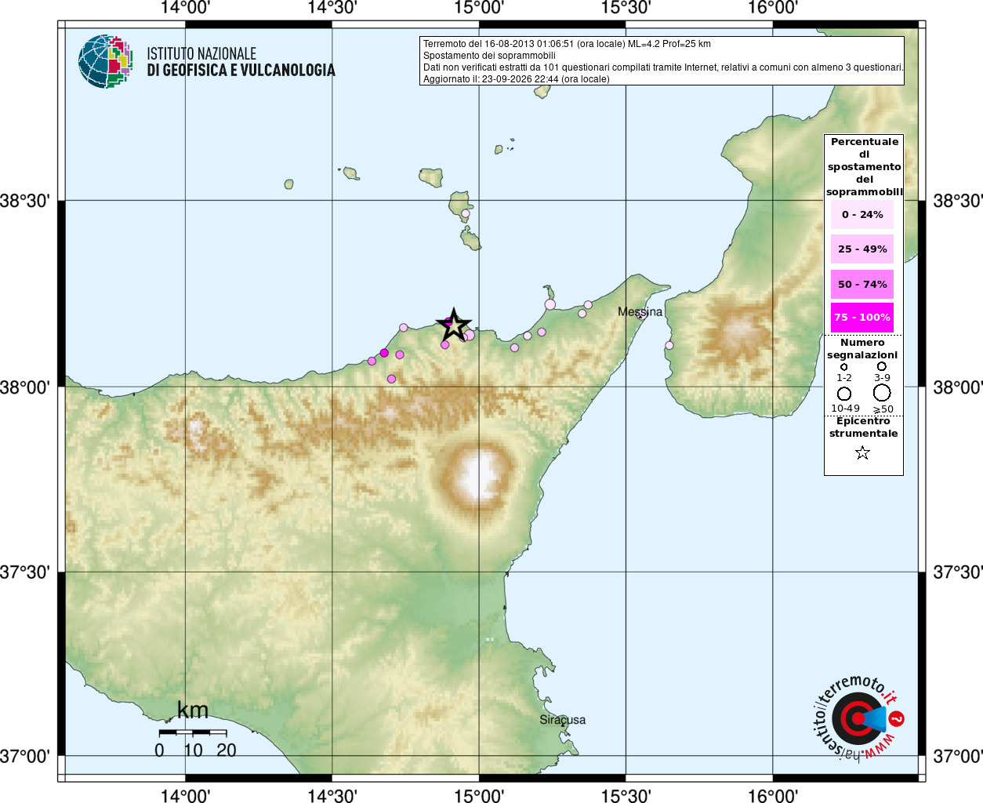Select the 50 - 74% color swatch
This screenshot has height=803, width=983.
[862, 284]
